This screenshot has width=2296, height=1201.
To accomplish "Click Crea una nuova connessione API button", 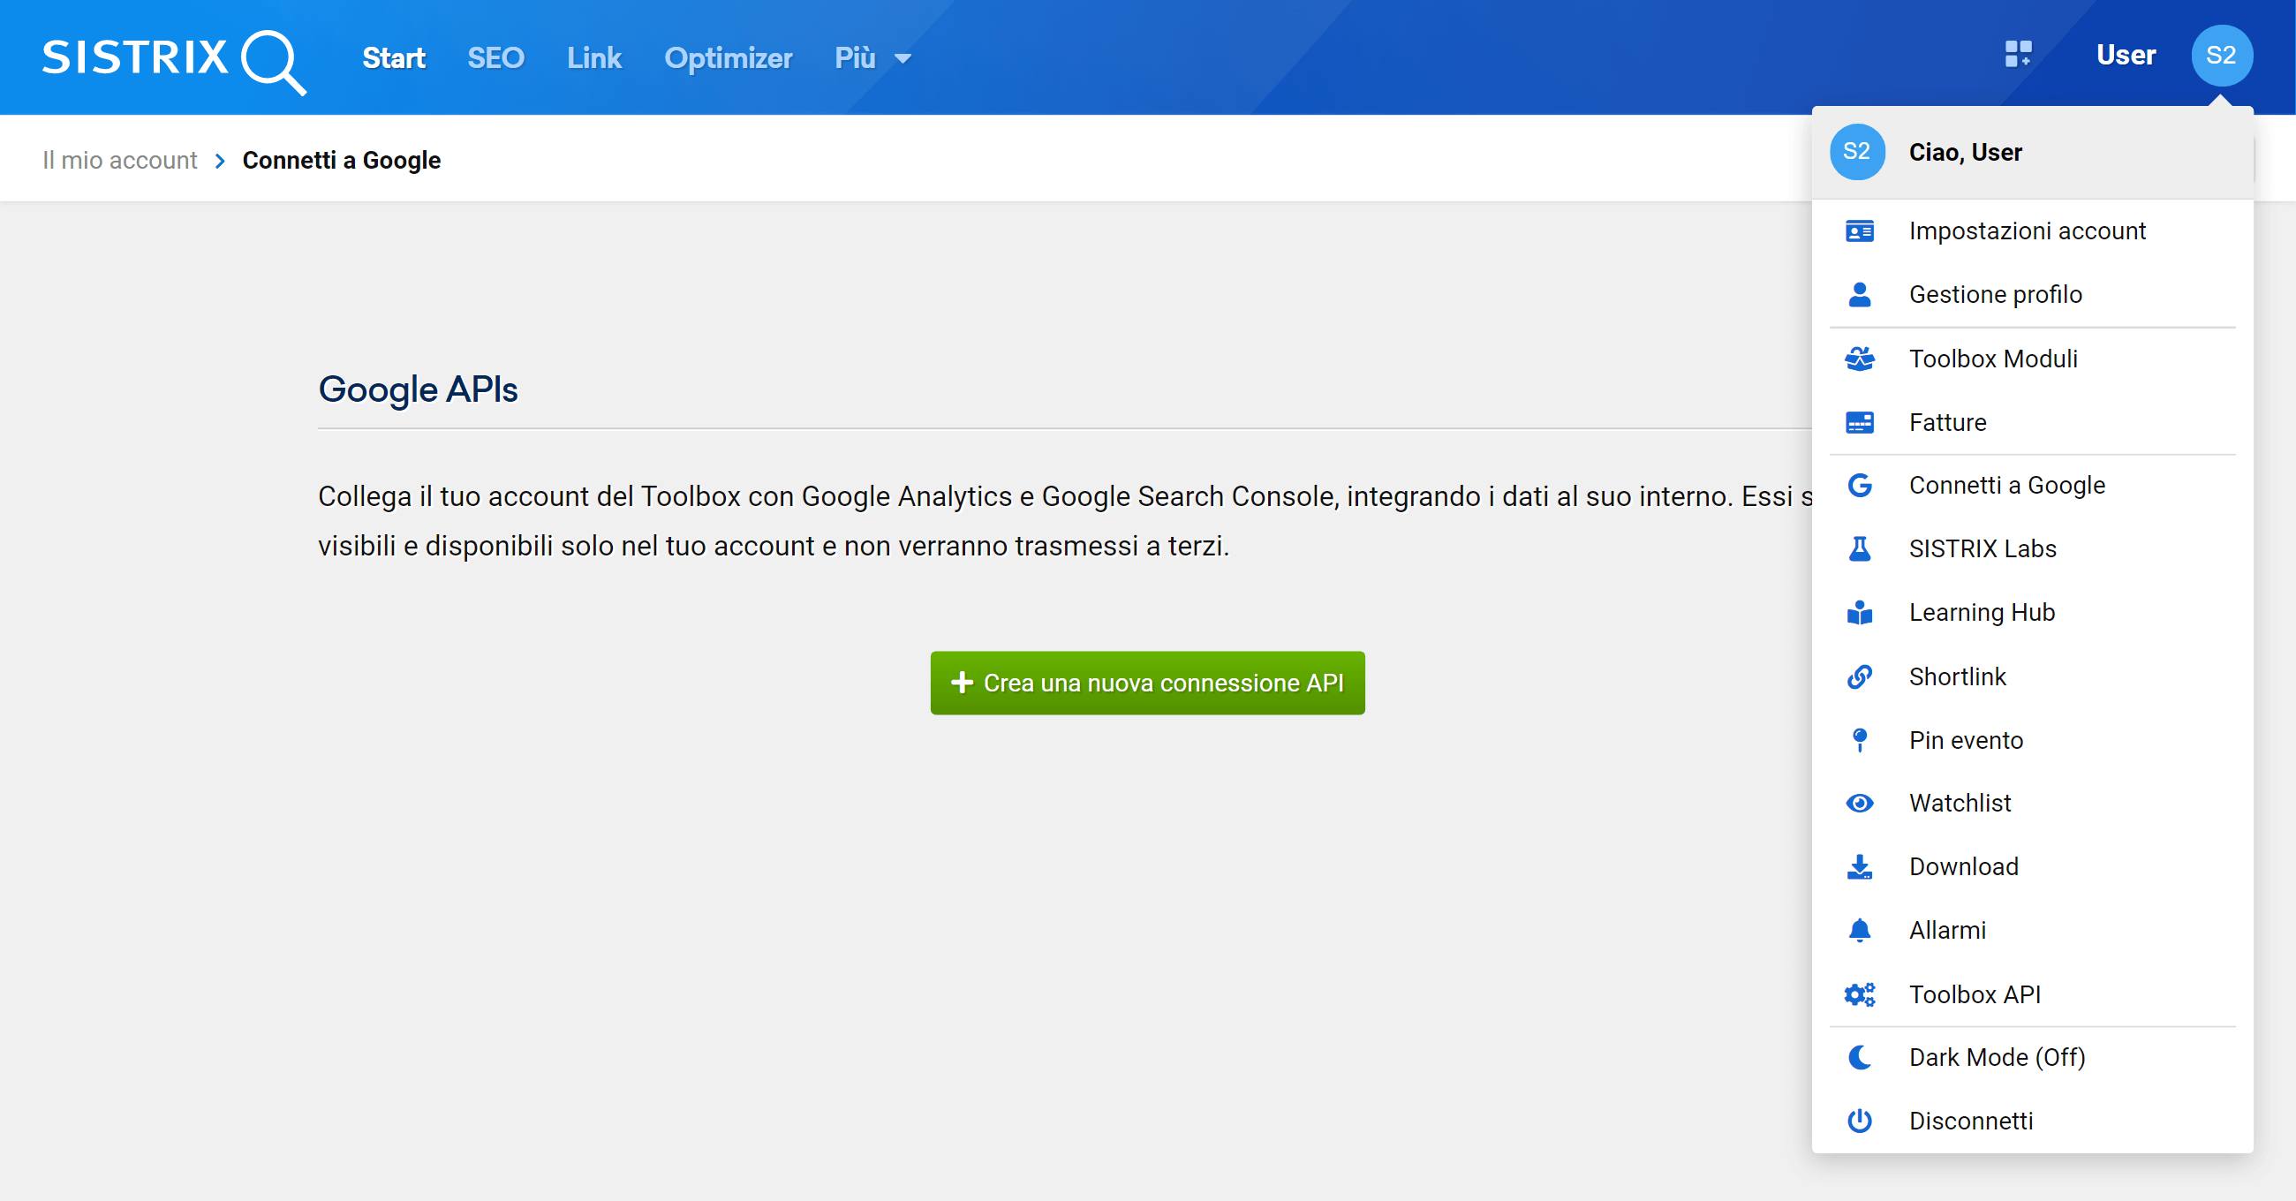I will coord(1147,683).
